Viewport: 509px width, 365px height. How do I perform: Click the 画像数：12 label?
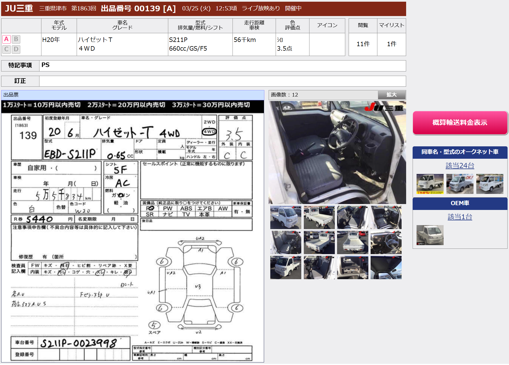click(x=284, y=95)
